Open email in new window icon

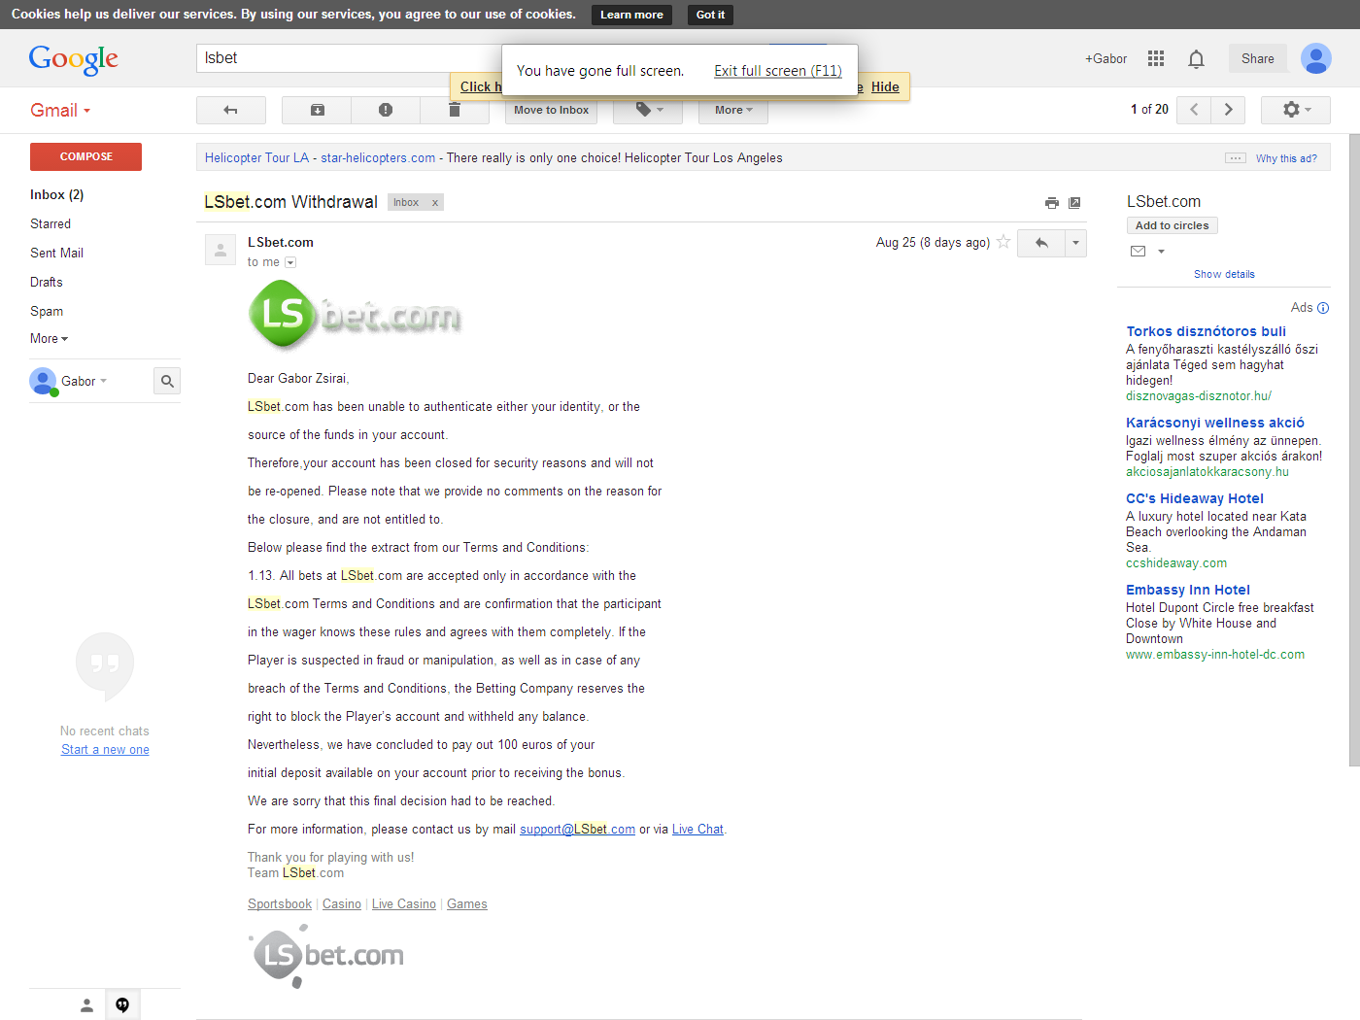click(x=1074, y=203)
